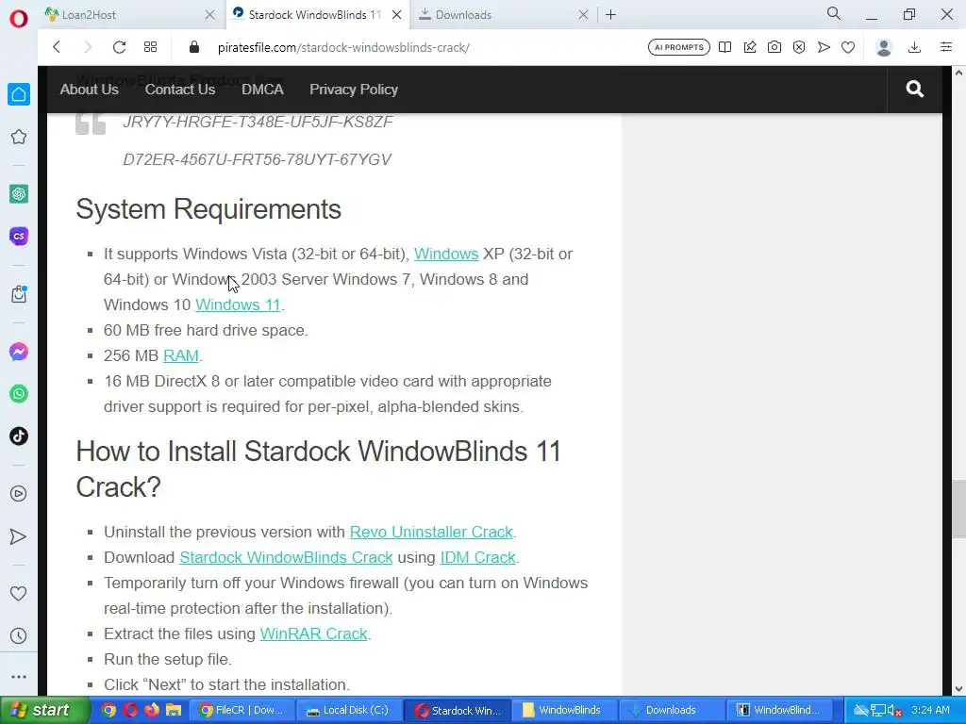The width and height of the screenshot is (966, 724).
Task: Open the Windows start button
Action: click(x=45, y=710)
